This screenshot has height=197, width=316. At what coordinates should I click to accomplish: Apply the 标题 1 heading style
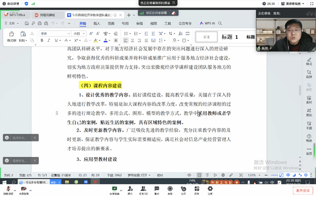point(230,37)
